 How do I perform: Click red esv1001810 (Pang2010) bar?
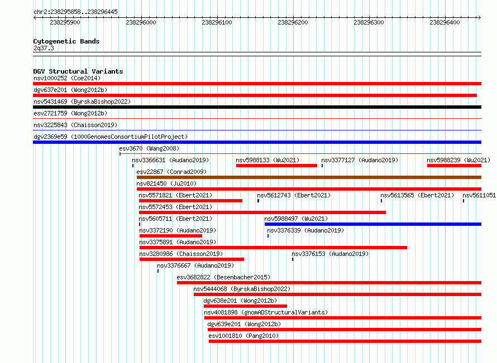[345, 341]
